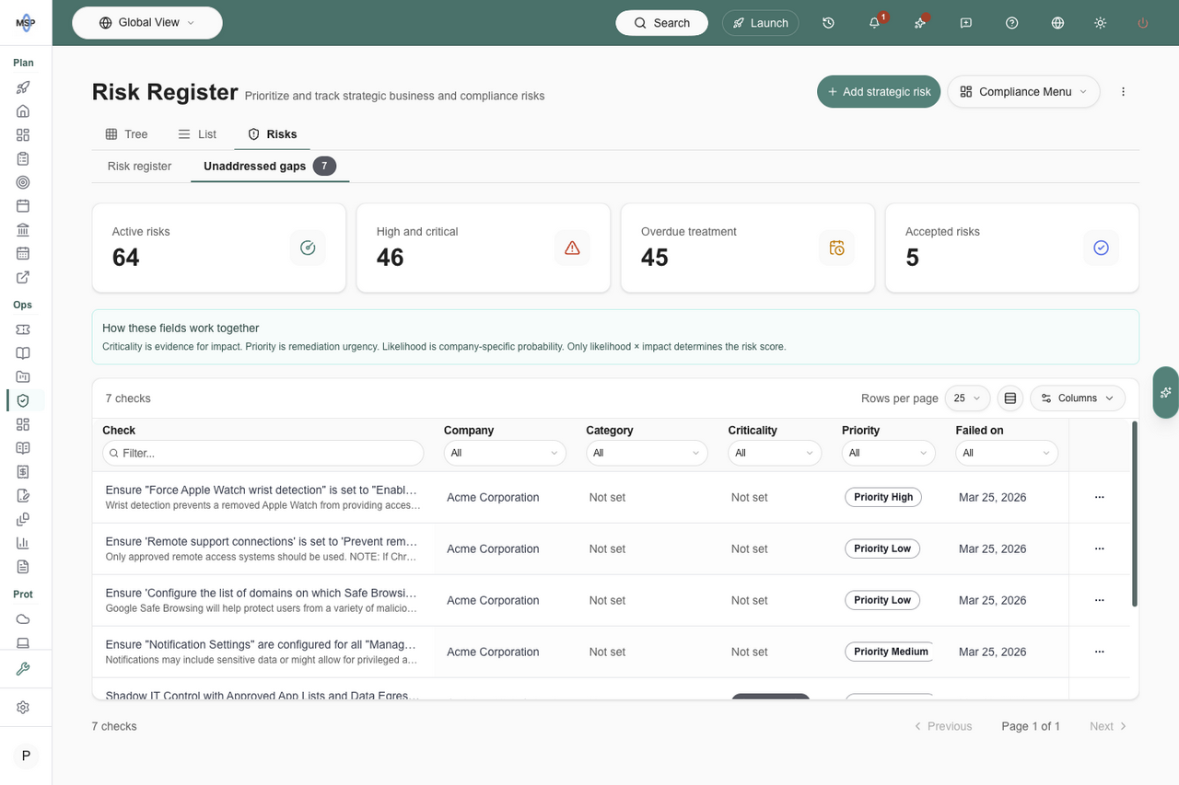The height and width of the screenshot is (785, 1179).
Task: Click the Search button in top bar
Action: click(x=661, y=23)
